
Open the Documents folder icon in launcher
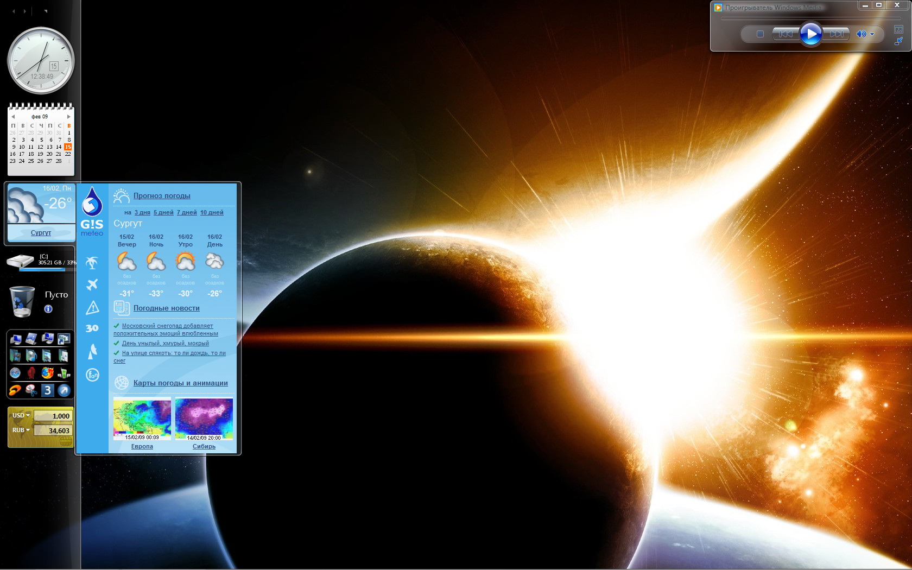[x=64, y=356]
